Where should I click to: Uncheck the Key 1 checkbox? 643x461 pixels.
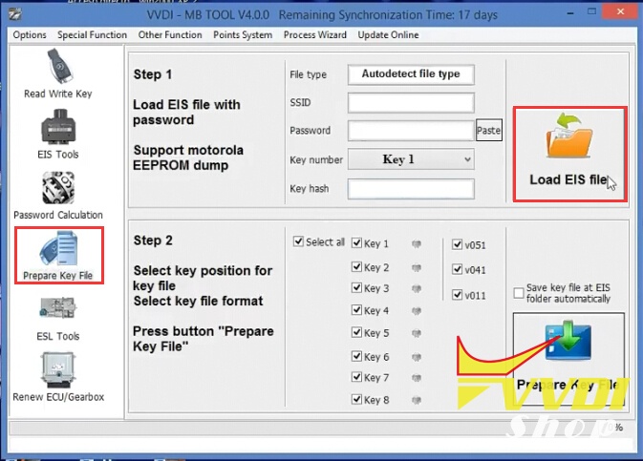[356, 243]
